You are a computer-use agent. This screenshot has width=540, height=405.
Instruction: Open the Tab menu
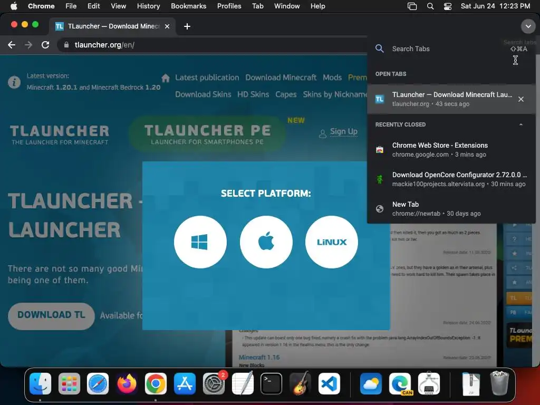(x=257, y=6)
